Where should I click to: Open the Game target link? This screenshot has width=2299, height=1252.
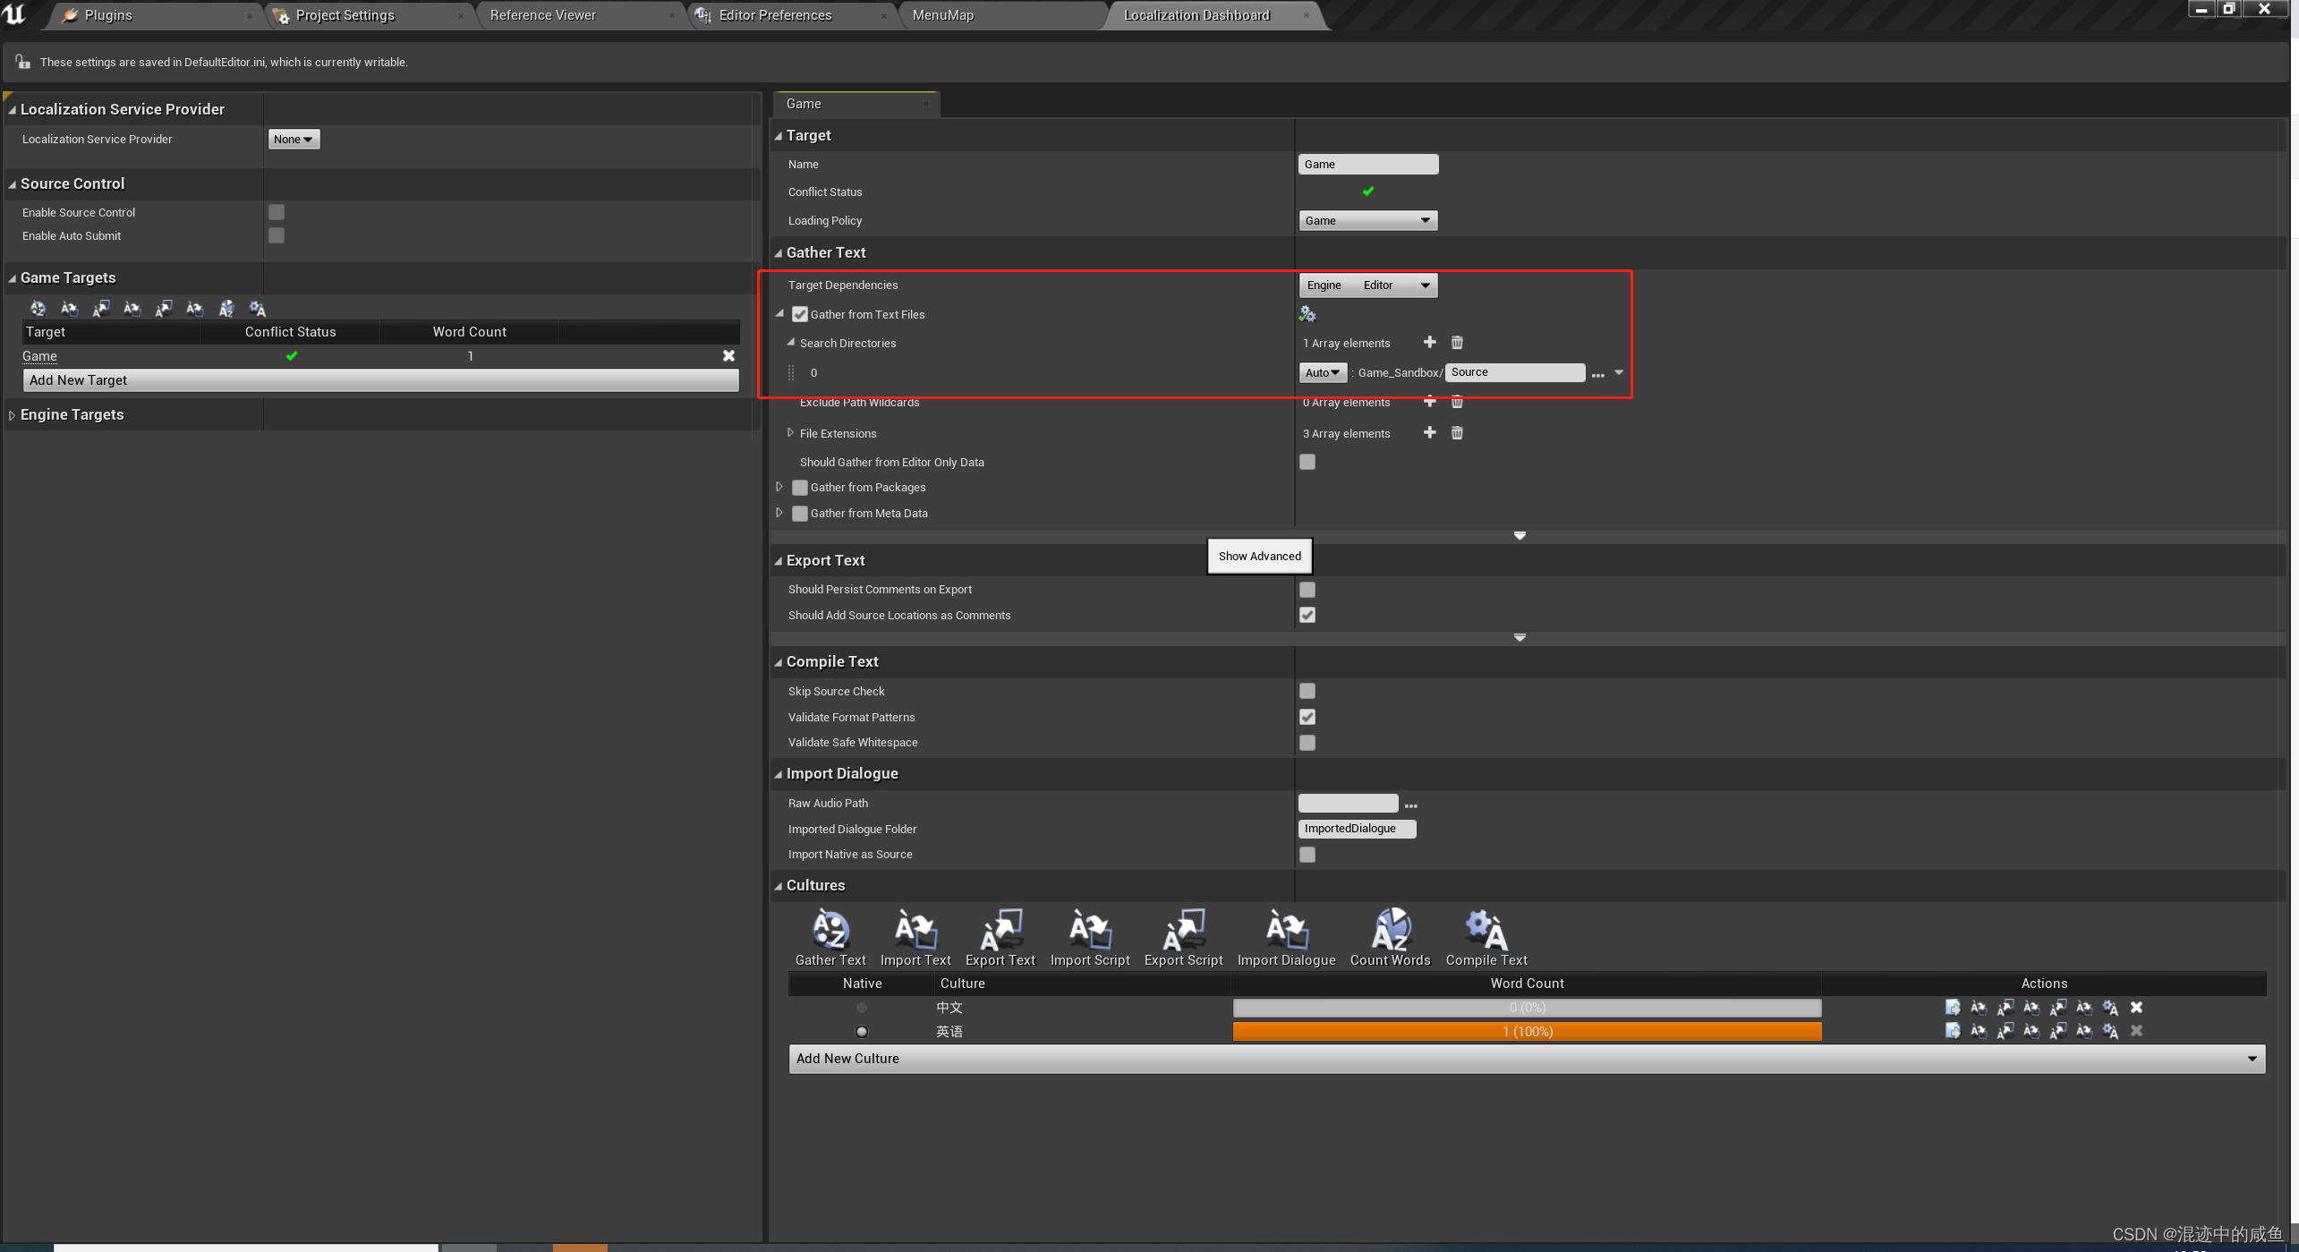pos(39,356)
